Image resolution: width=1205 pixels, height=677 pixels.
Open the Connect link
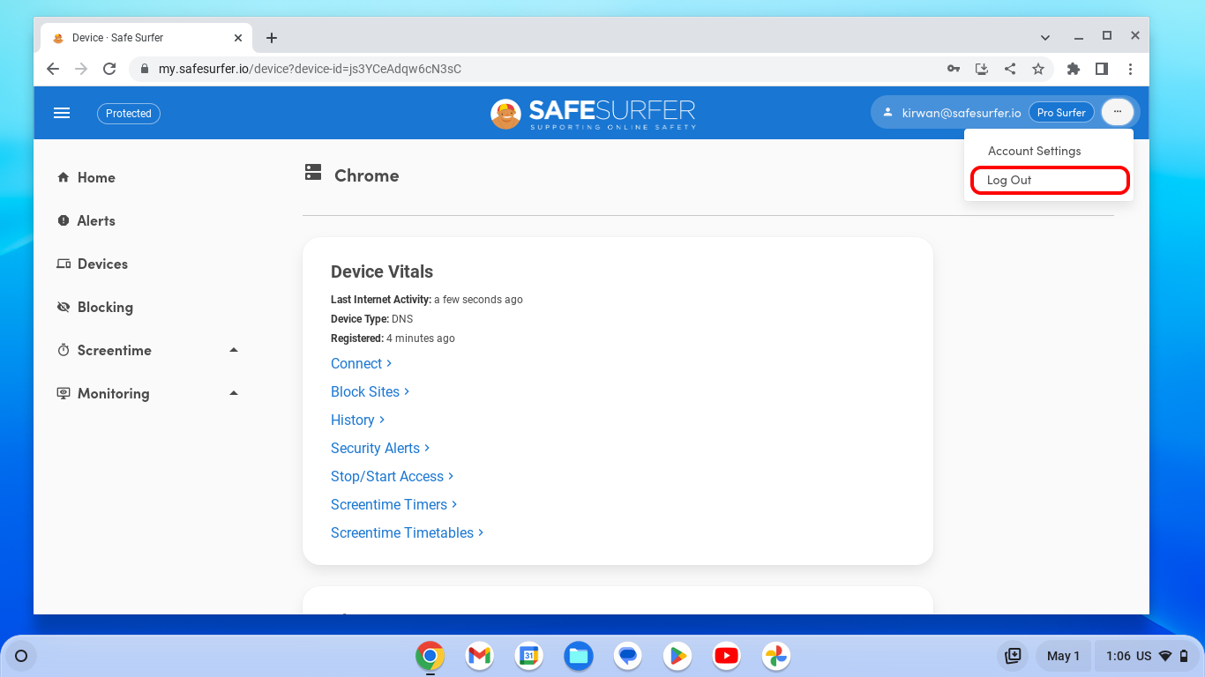point(362,363)
